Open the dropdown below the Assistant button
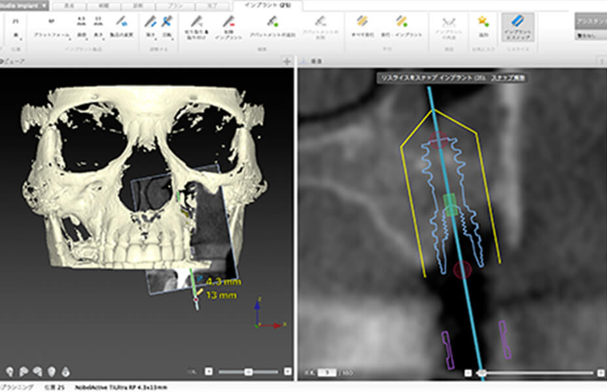This screenshot has height=392, width=607. point(591,35)
